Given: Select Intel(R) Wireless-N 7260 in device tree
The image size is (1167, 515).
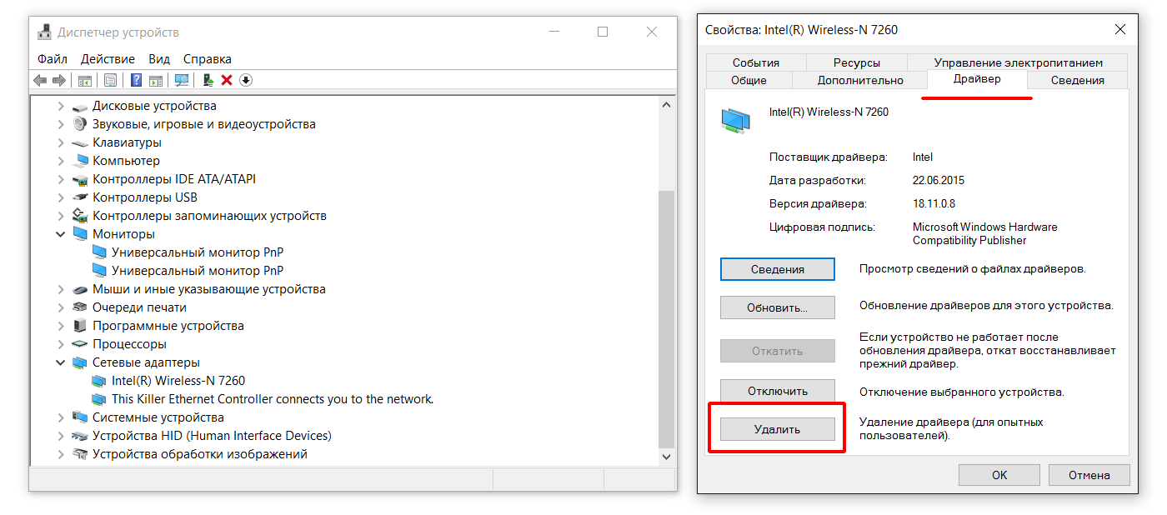Looking at the screenshot, I should pyautogui.click(x=178, y=381).
